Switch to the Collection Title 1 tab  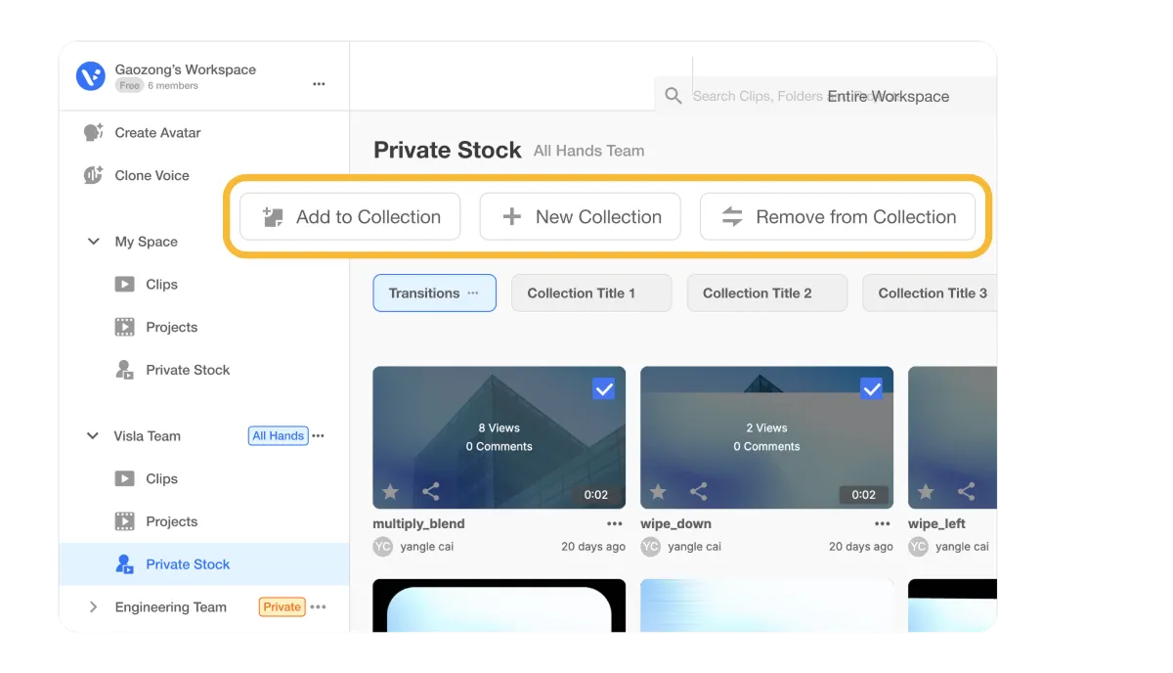591,292
